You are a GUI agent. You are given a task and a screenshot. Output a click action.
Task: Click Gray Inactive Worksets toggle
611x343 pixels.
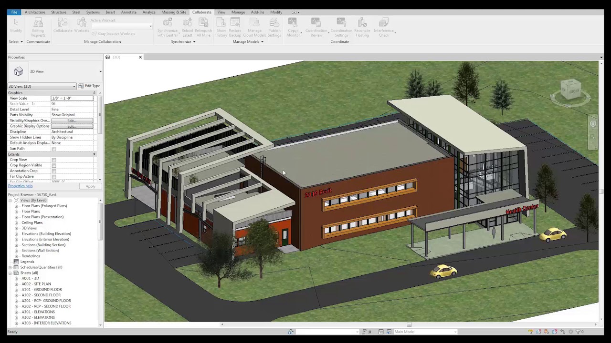(114, 34)
